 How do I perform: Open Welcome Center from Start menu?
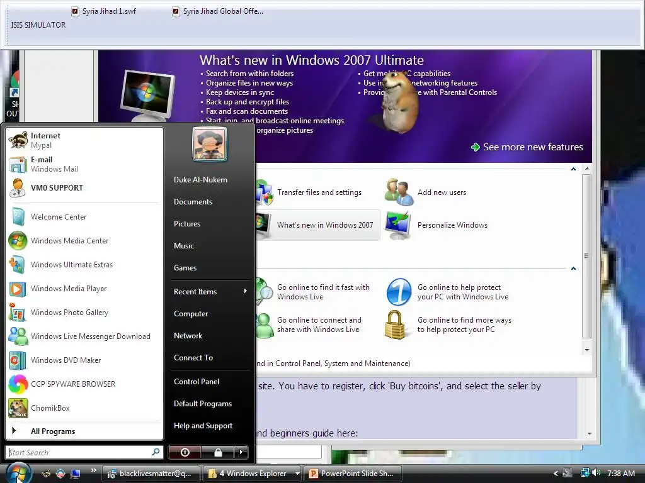[84, 217]
